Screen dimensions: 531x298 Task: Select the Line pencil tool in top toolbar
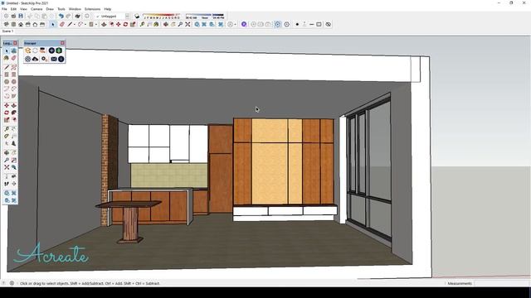70,24
